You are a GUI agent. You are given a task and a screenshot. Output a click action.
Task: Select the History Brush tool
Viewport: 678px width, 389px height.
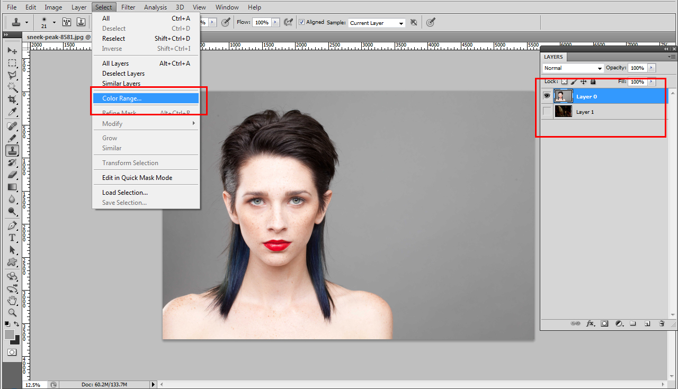pos(12,162)
